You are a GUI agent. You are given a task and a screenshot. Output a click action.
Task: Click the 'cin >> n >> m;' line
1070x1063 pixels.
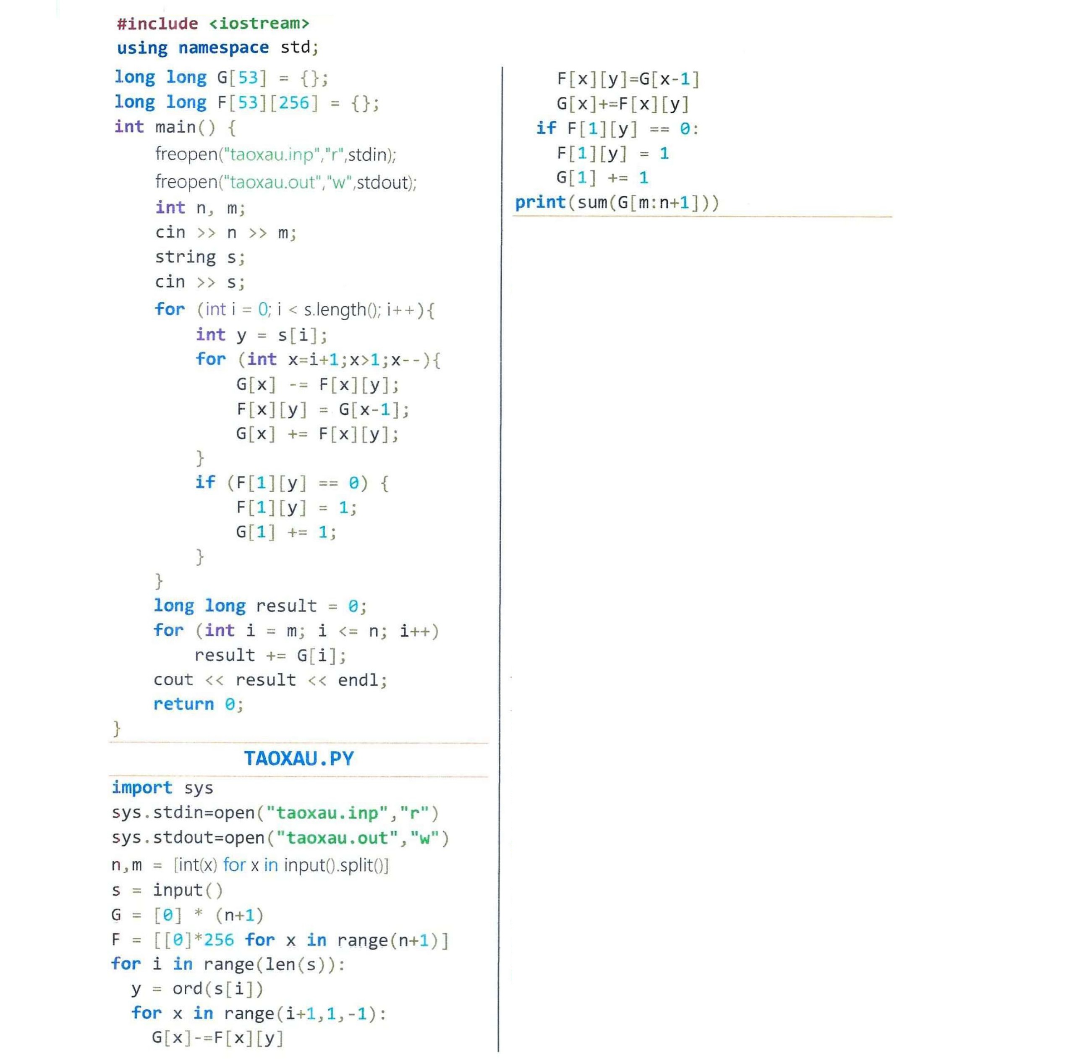[x=226, y=232]
